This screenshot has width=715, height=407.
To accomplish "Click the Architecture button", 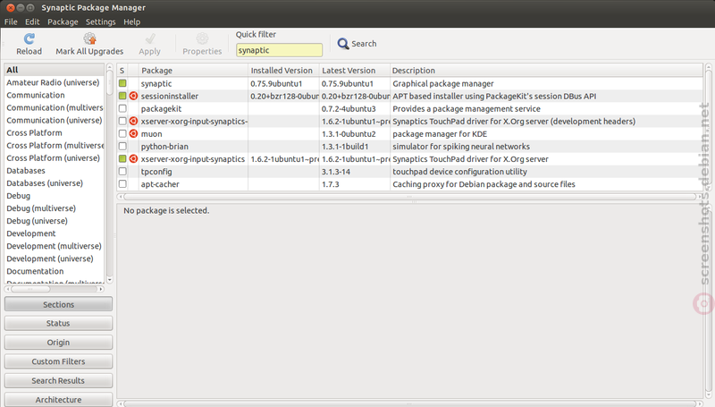I will (58, 399).
